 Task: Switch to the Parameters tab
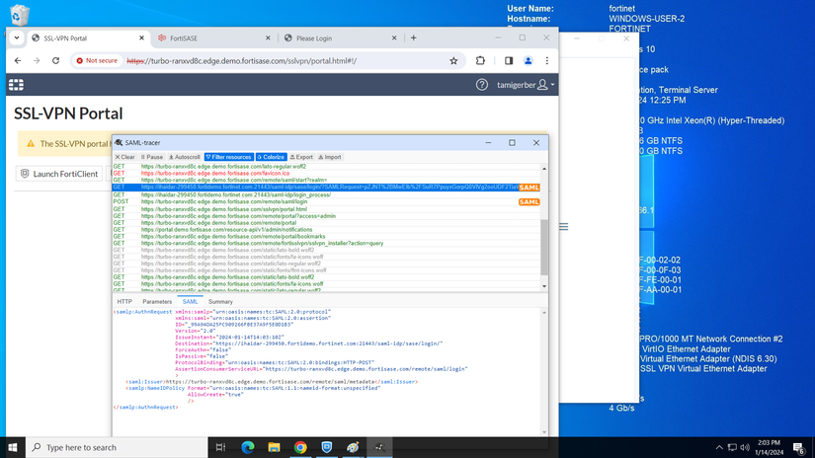pos(157,302)
